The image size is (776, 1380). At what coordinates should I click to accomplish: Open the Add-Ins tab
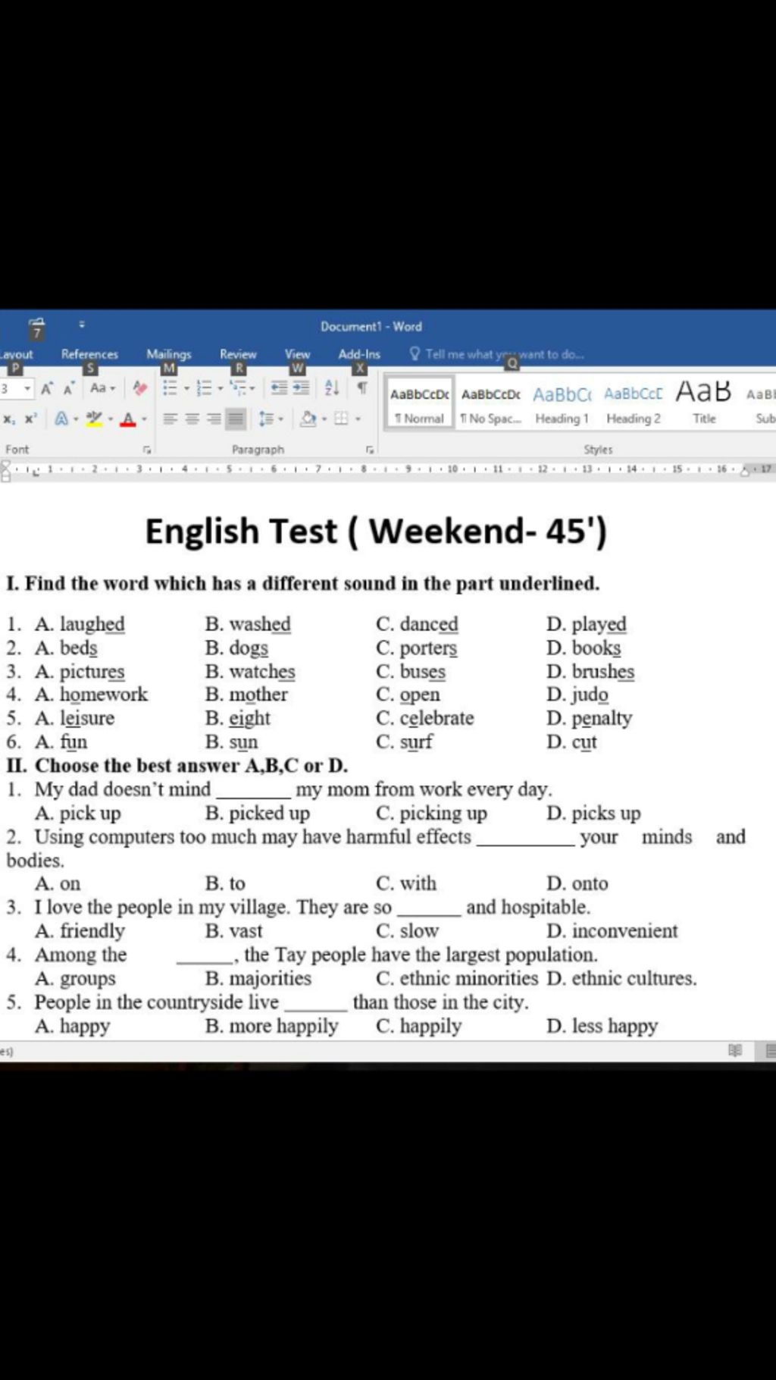[x=359, y=354]
